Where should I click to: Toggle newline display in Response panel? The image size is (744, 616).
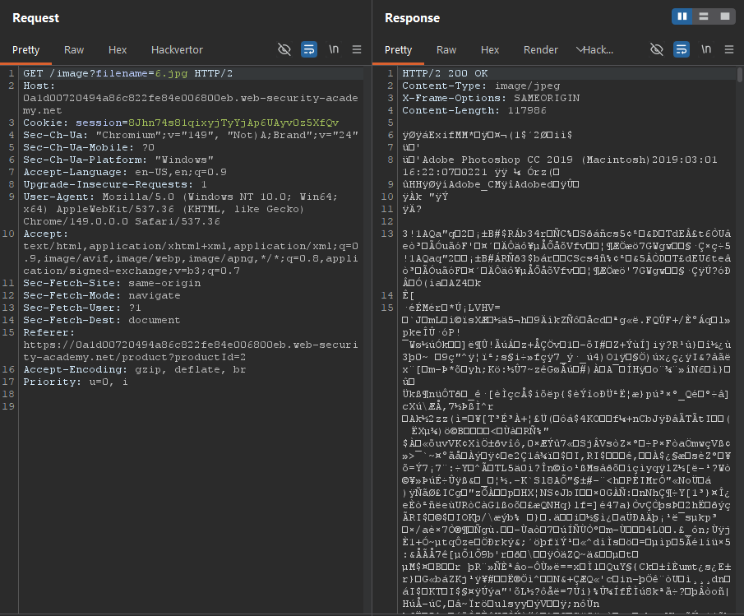pos(706,49)
